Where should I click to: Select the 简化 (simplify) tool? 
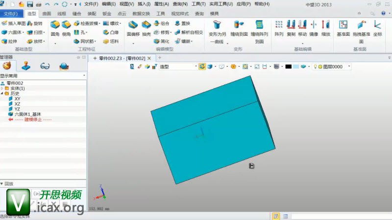(162, 41)
